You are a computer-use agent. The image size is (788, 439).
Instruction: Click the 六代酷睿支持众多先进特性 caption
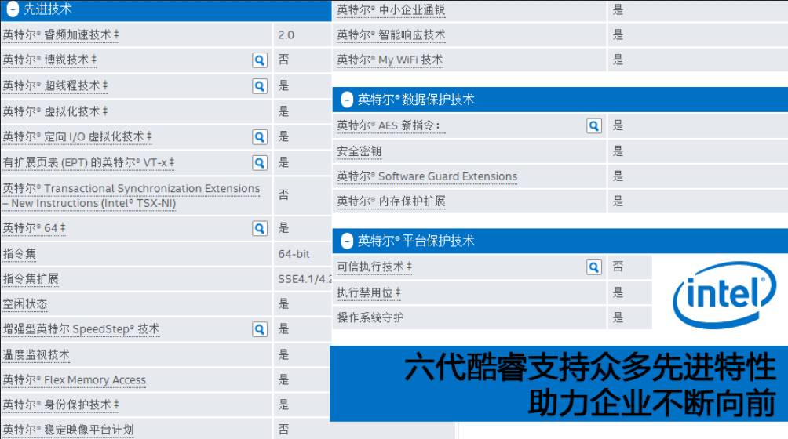click(590, 367)
